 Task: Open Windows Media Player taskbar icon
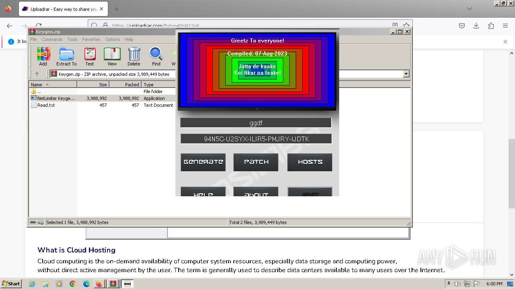(x=59, y=284)
